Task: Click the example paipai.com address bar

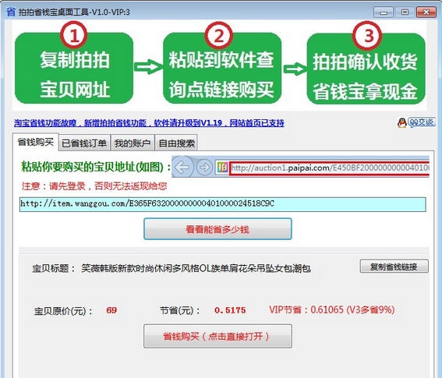Action: (329, 168)
